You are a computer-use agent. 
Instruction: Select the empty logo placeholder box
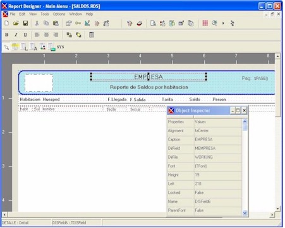pos(39,83)
